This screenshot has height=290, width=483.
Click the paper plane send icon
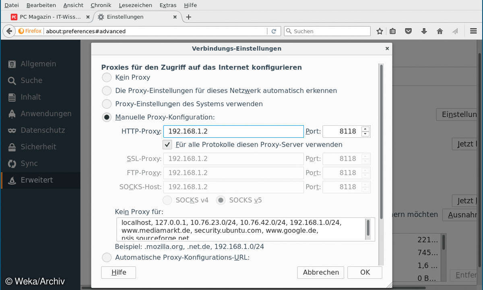[455, 31]
